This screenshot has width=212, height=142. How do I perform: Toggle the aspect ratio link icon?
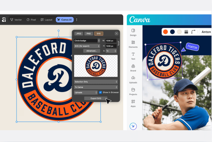tap(118, 43)
